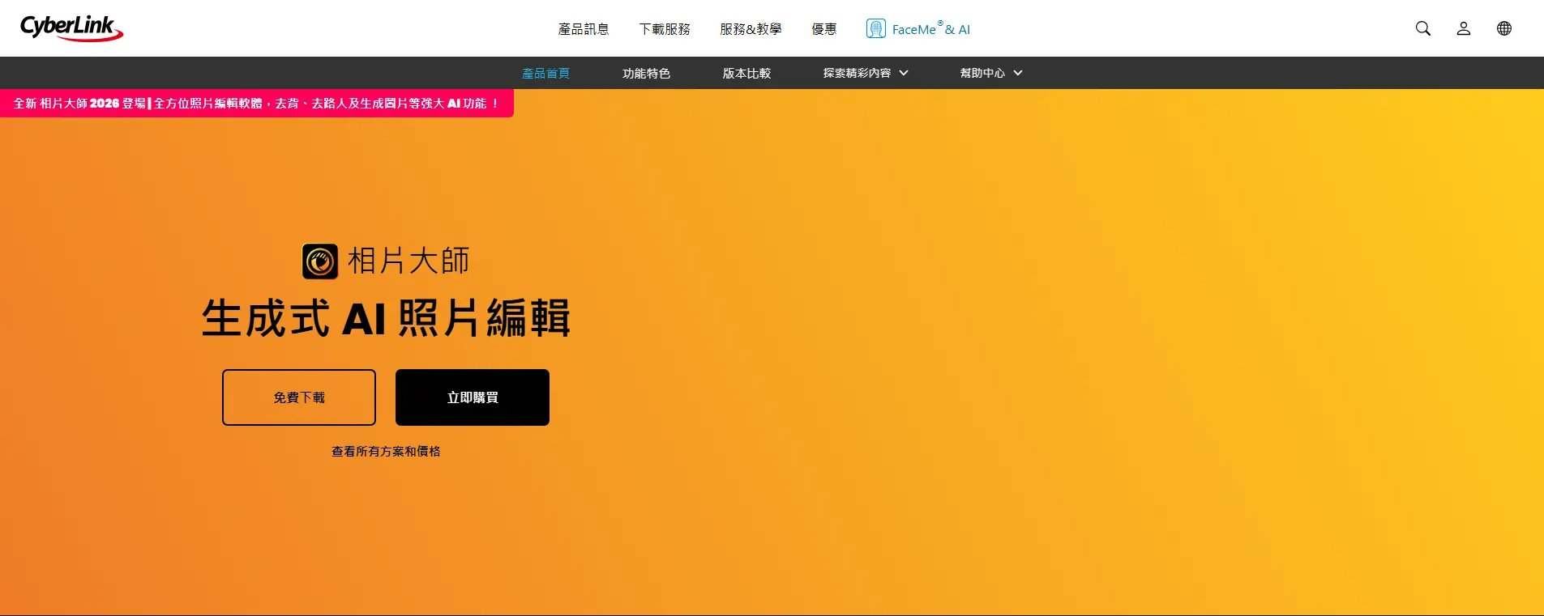Click the 免費下載 button
1544x616 pixels.
tap(299, 397)
